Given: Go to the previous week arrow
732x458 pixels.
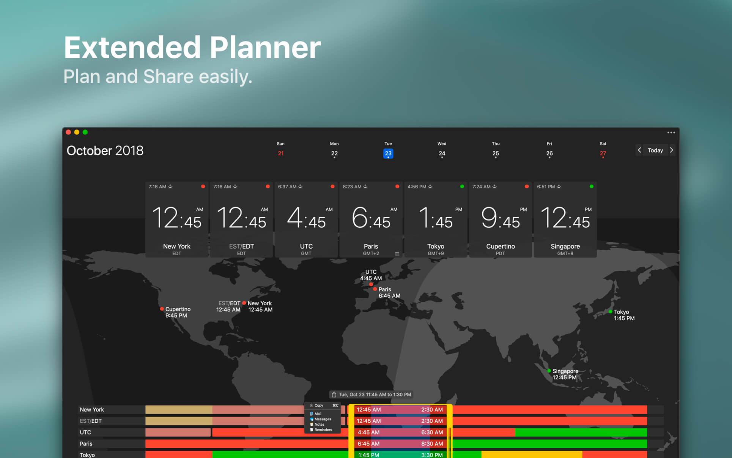Looking at the screenshot, I should [x=639, y=150].
